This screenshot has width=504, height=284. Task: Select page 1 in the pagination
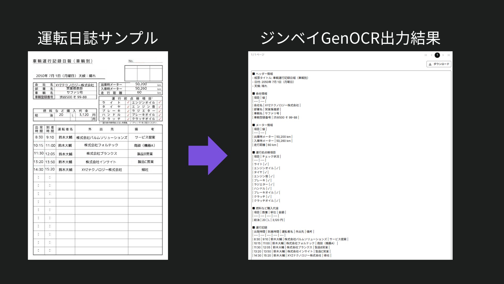(437, 55)
